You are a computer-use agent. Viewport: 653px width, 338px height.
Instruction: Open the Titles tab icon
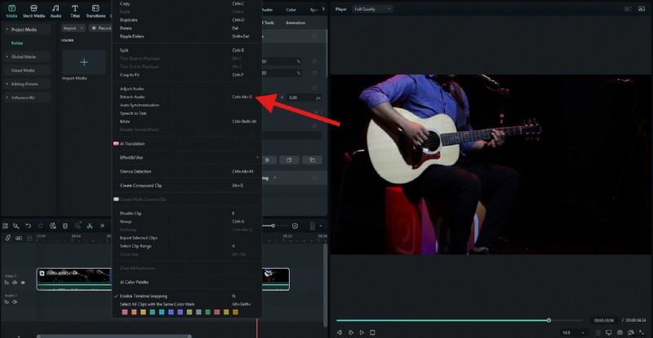point(75,8)
